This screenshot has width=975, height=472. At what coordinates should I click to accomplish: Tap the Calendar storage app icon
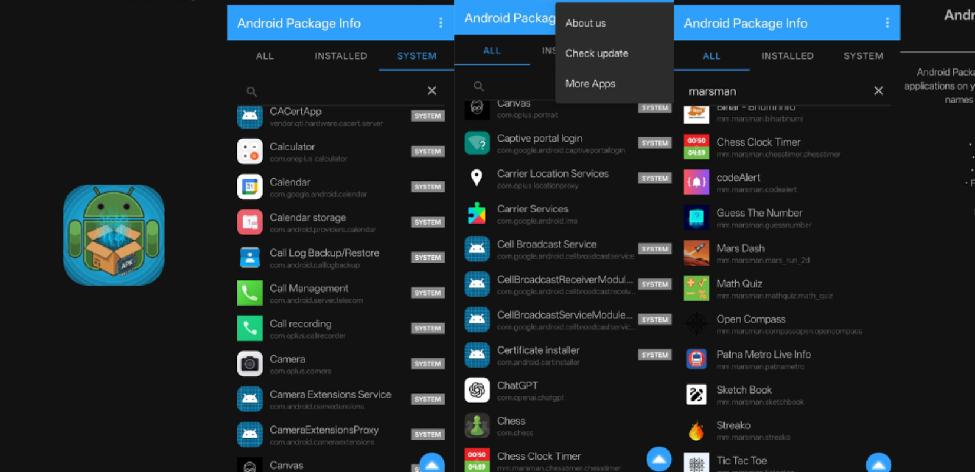250,222
